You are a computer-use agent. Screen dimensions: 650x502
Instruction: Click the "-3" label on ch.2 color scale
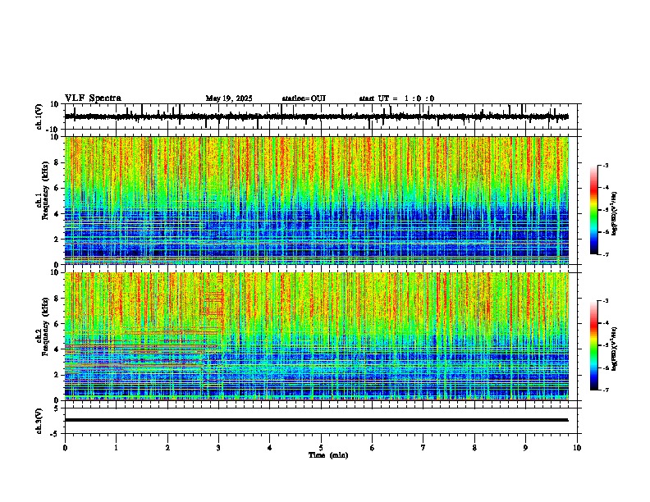pyautogui.click(x=605, y=301)
